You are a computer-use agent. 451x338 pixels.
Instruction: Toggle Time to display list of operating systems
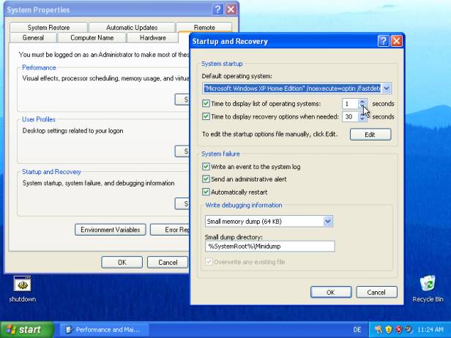click(x=206, y=103)
